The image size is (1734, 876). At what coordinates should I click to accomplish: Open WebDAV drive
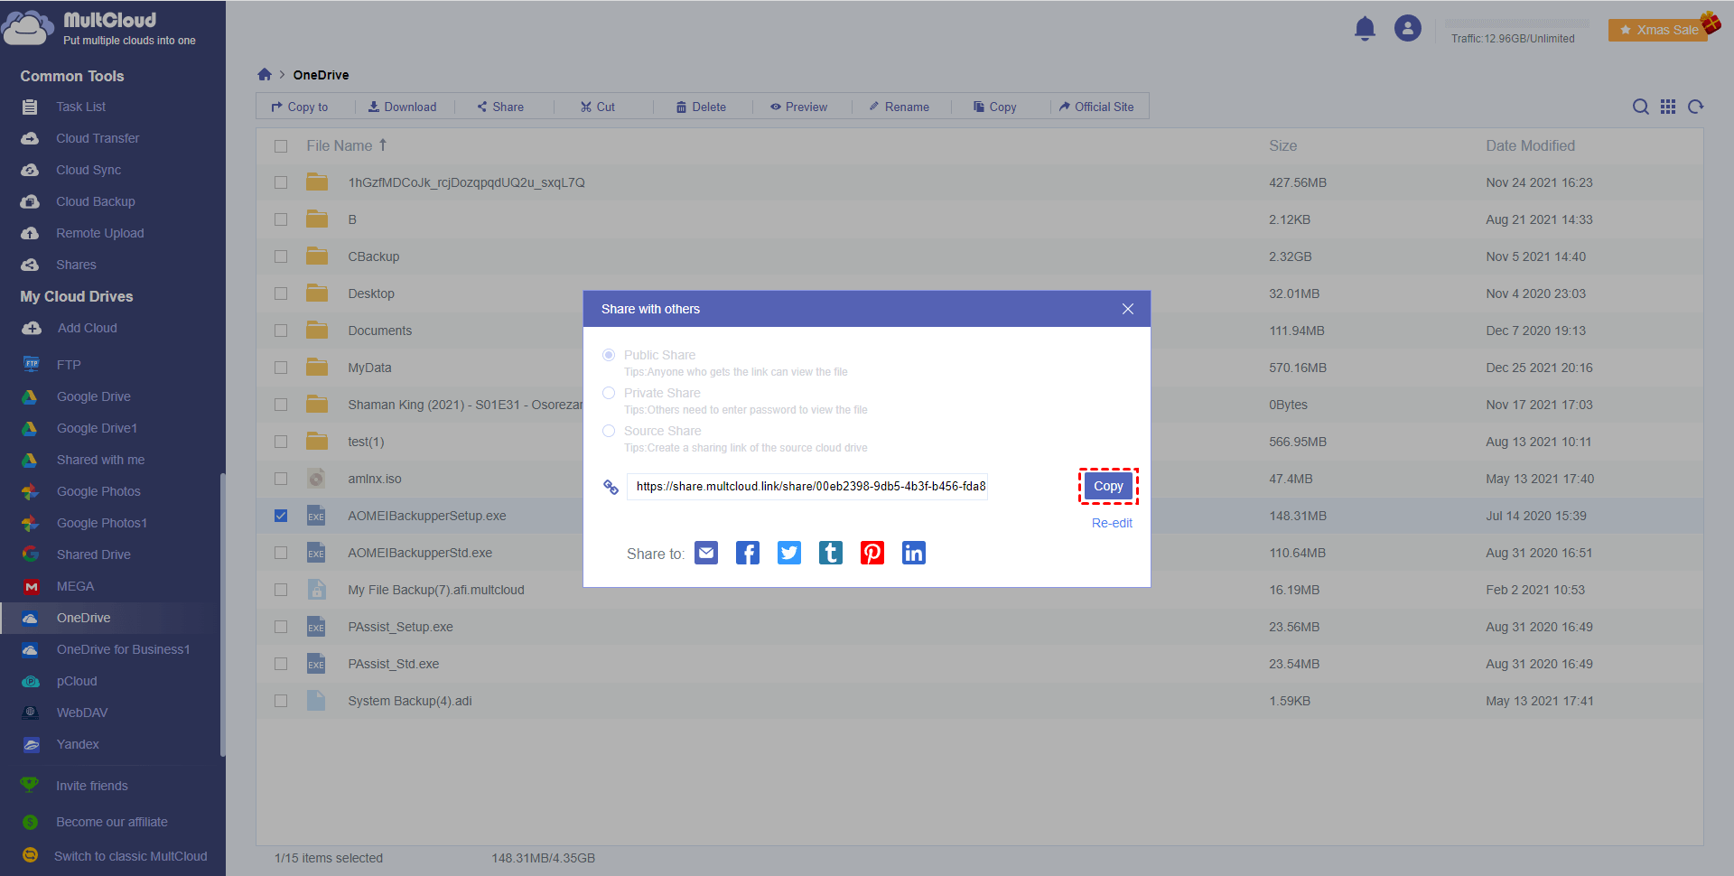point(82,713)
